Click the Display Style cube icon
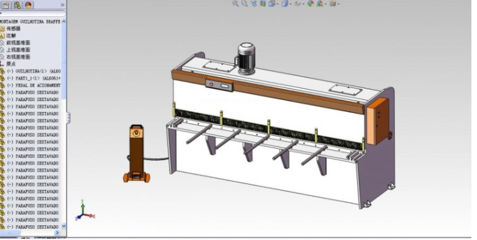This screenshot has height=240, width=477. pos(284,4)
